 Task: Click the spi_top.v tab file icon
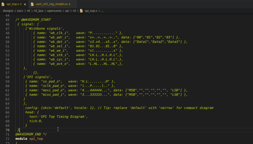tap(3, 4)
